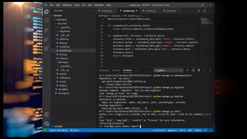
Task: Kill terminal with trash icon
Action: (199, 70)
